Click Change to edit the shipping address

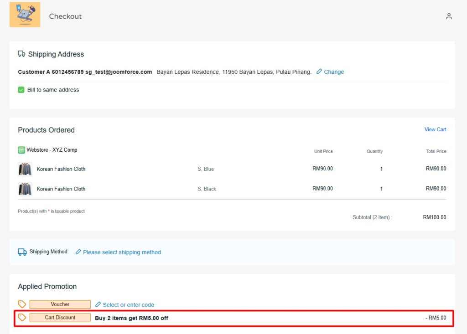tap(334, 72)
